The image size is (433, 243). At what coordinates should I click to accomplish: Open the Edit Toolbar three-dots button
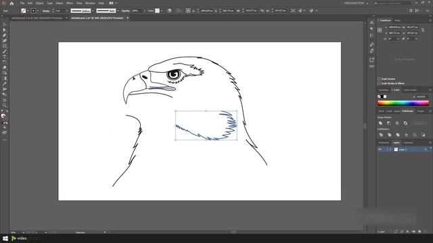pyautogui.click(x=5, y=140)
